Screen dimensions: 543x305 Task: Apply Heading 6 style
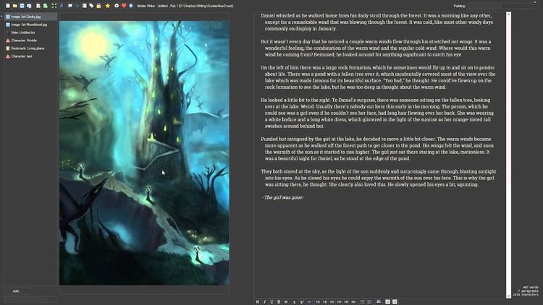[353, 302]
